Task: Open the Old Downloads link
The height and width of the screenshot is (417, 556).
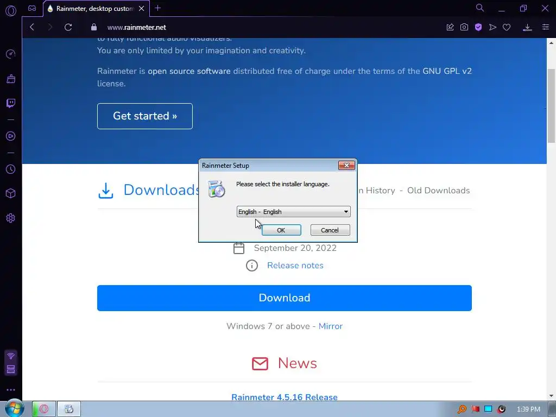Action: click(x=438, y=191)
